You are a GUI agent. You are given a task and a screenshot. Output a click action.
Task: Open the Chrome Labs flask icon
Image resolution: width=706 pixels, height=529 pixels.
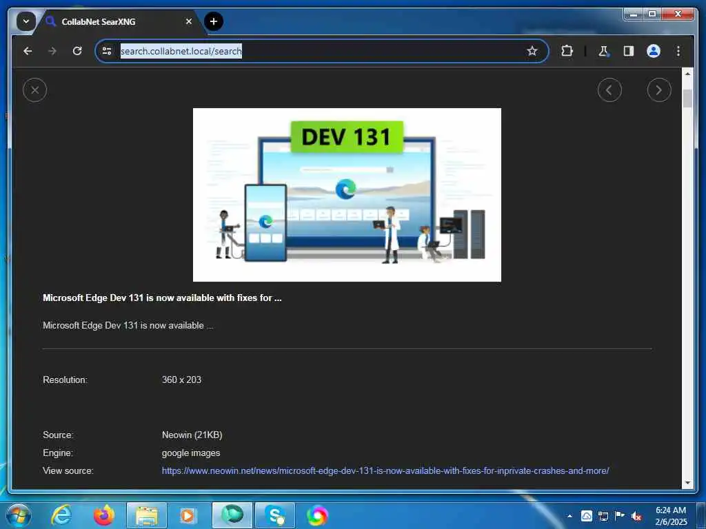604,51
